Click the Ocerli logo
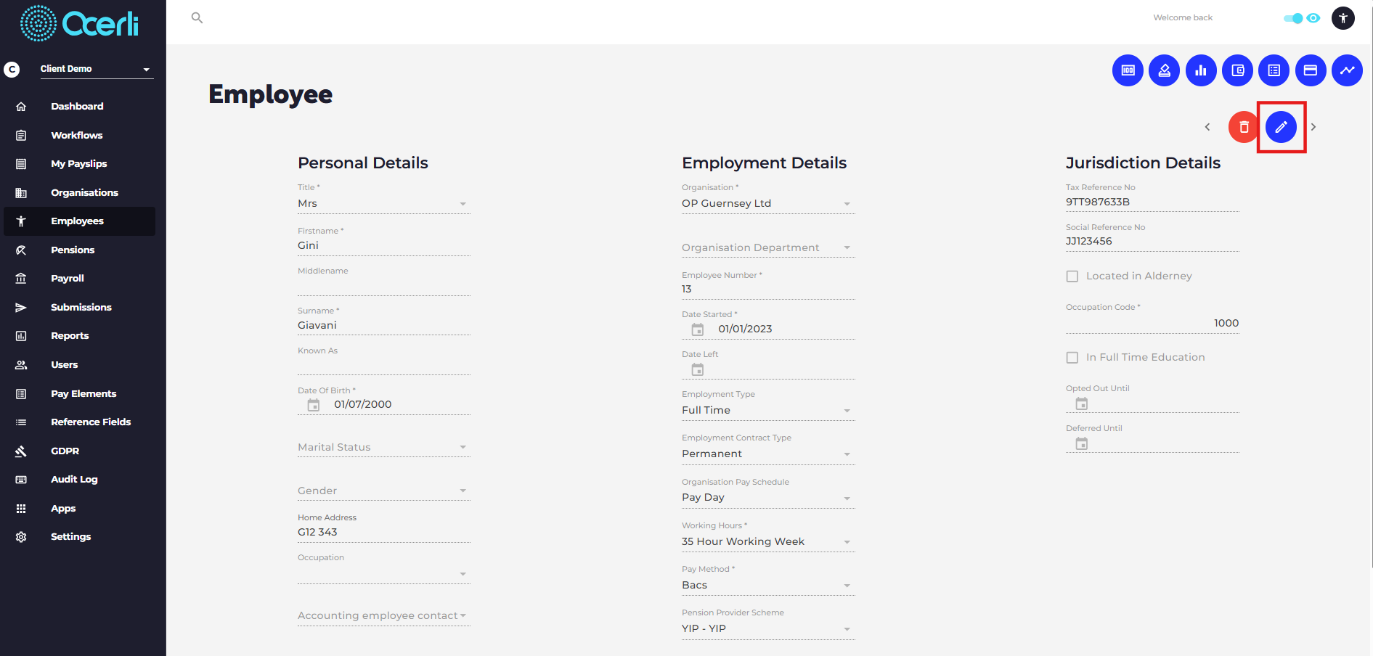This screenshot has height=656, width=1373. click(x=79, y=23)
